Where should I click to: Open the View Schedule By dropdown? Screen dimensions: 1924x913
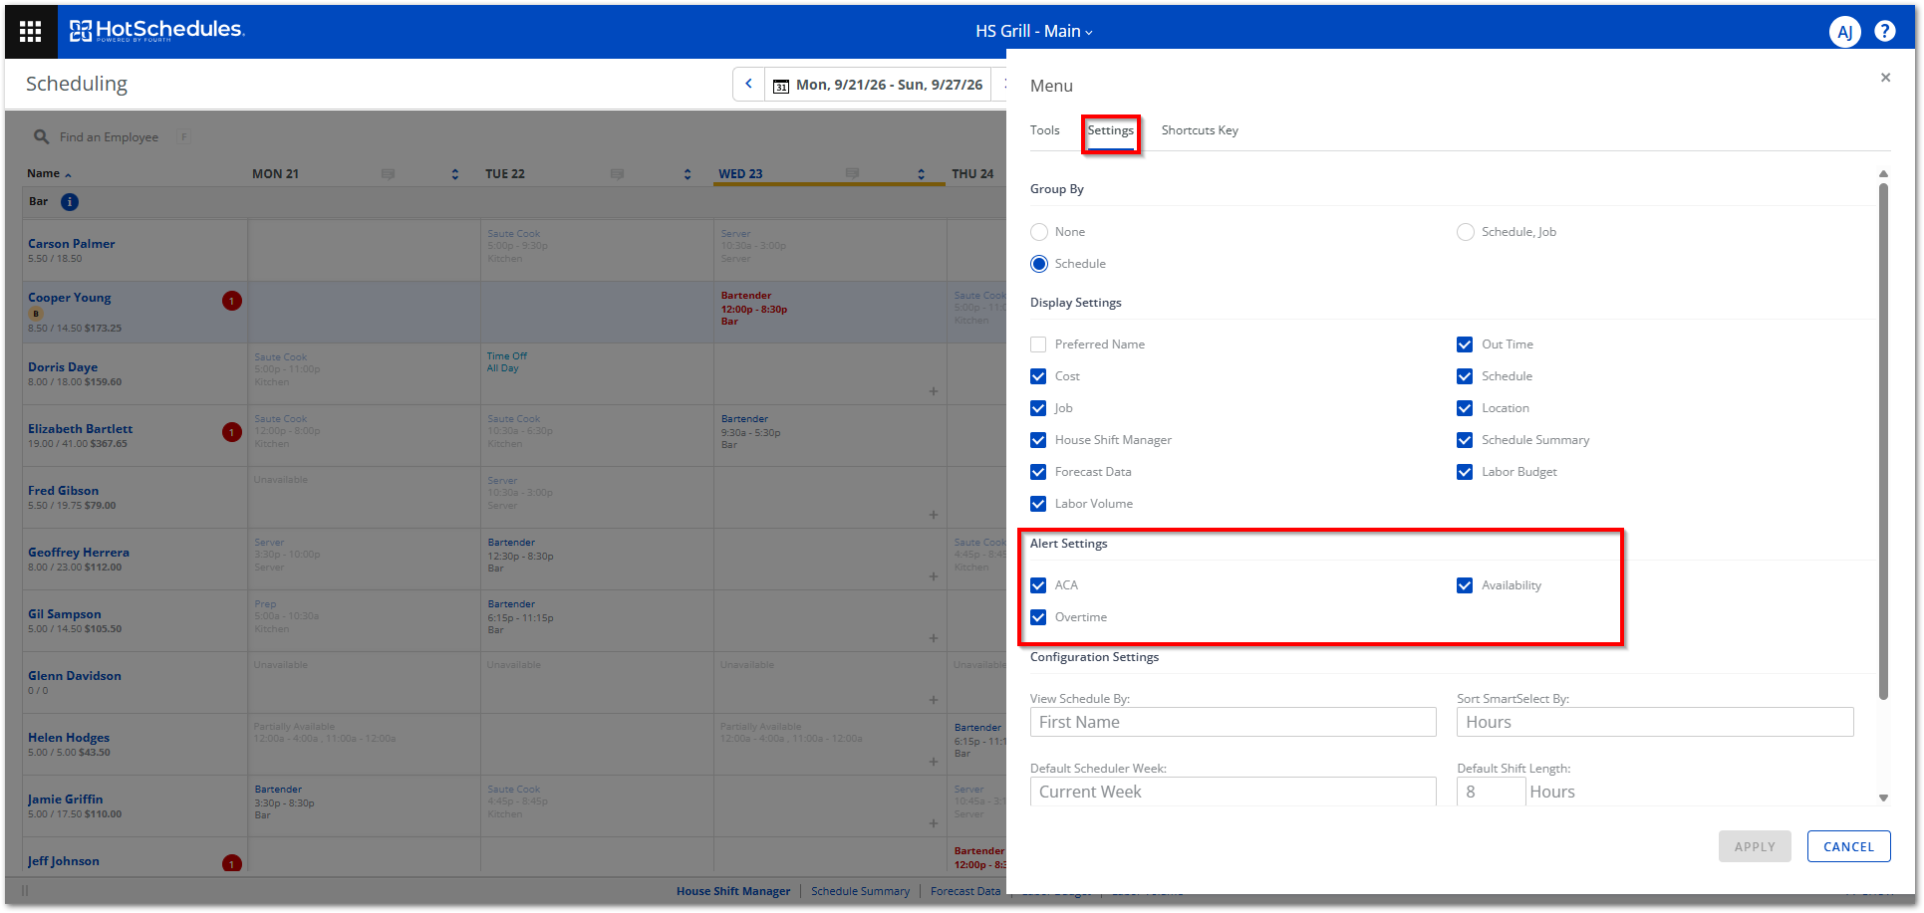click(x=1233, y=722)
